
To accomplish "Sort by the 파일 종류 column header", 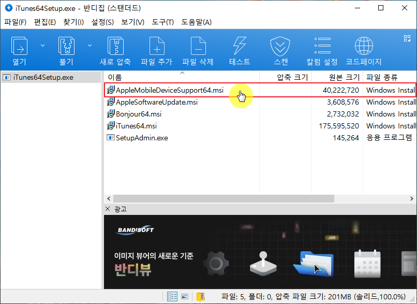I will click(390, 78).
